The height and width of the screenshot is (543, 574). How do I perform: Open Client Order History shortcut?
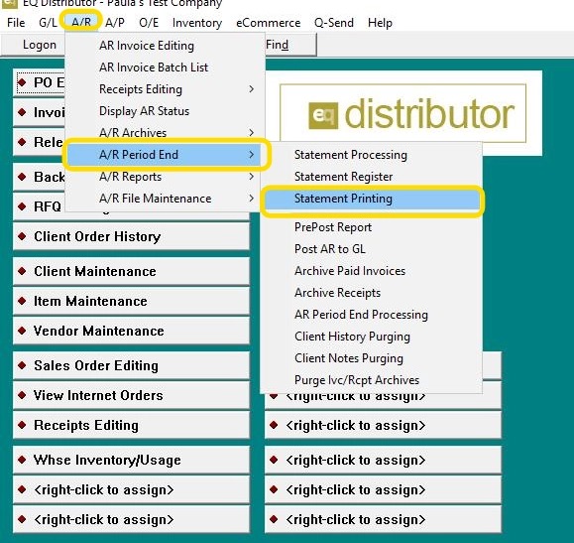coord(131,236)
